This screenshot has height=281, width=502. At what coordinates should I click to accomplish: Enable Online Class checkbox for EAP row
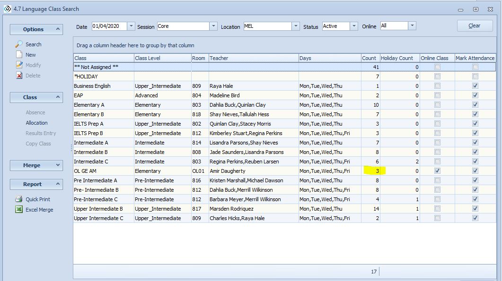[438, 95]
